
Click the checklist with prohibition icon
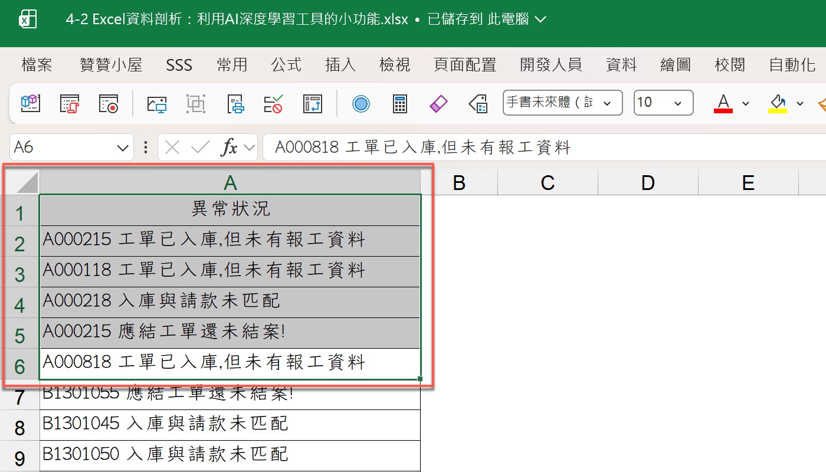pos(273,103)
